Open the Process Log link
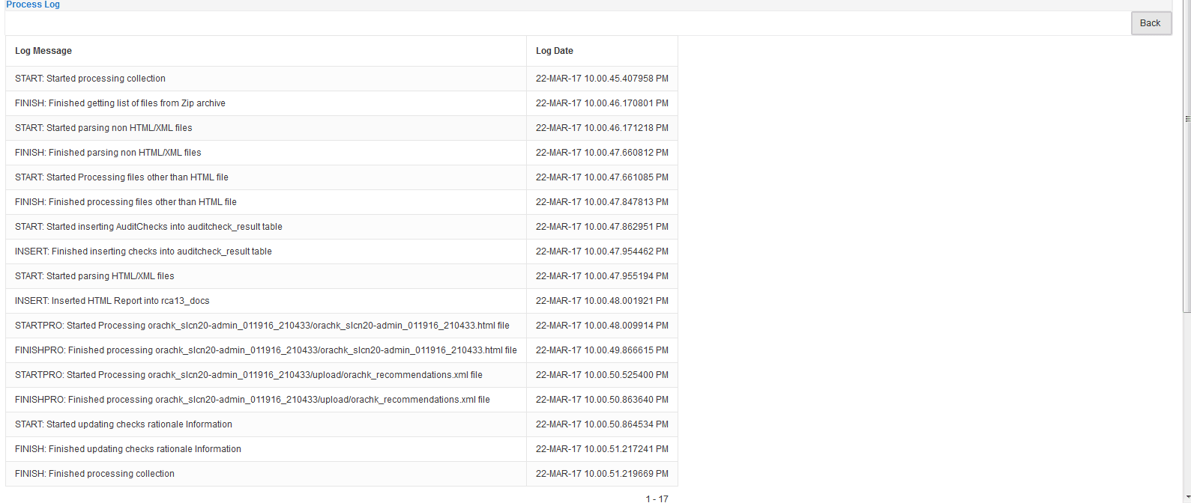The width and height of the screenshot is (1191, 503). tap(33, 4)
